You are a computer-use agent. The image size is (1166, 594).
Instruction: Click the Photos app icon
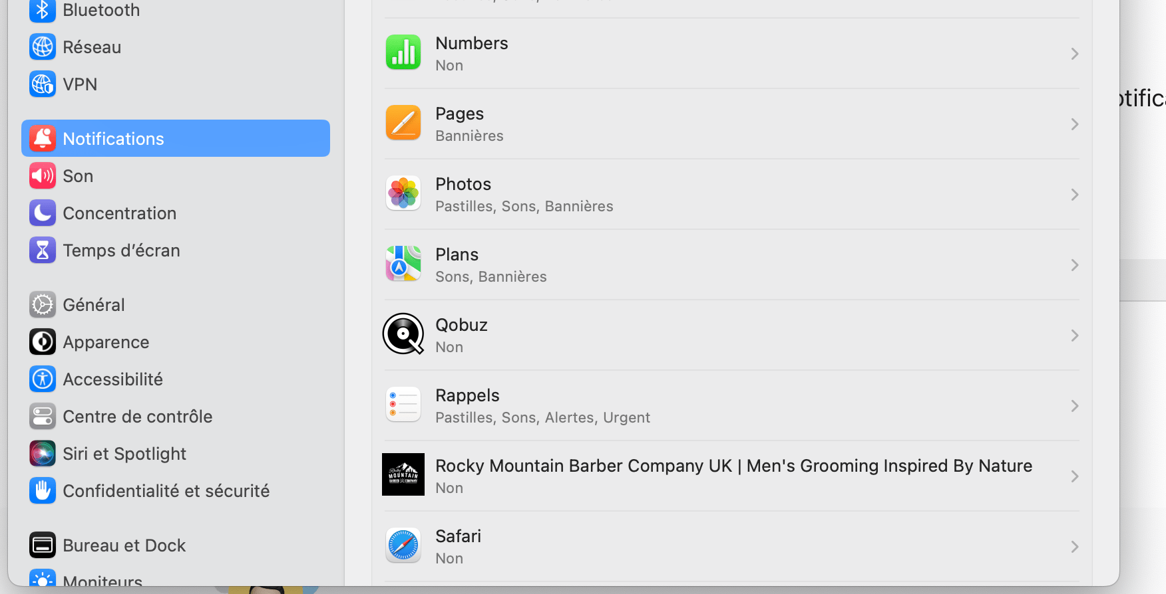click(x=403, y=193)
